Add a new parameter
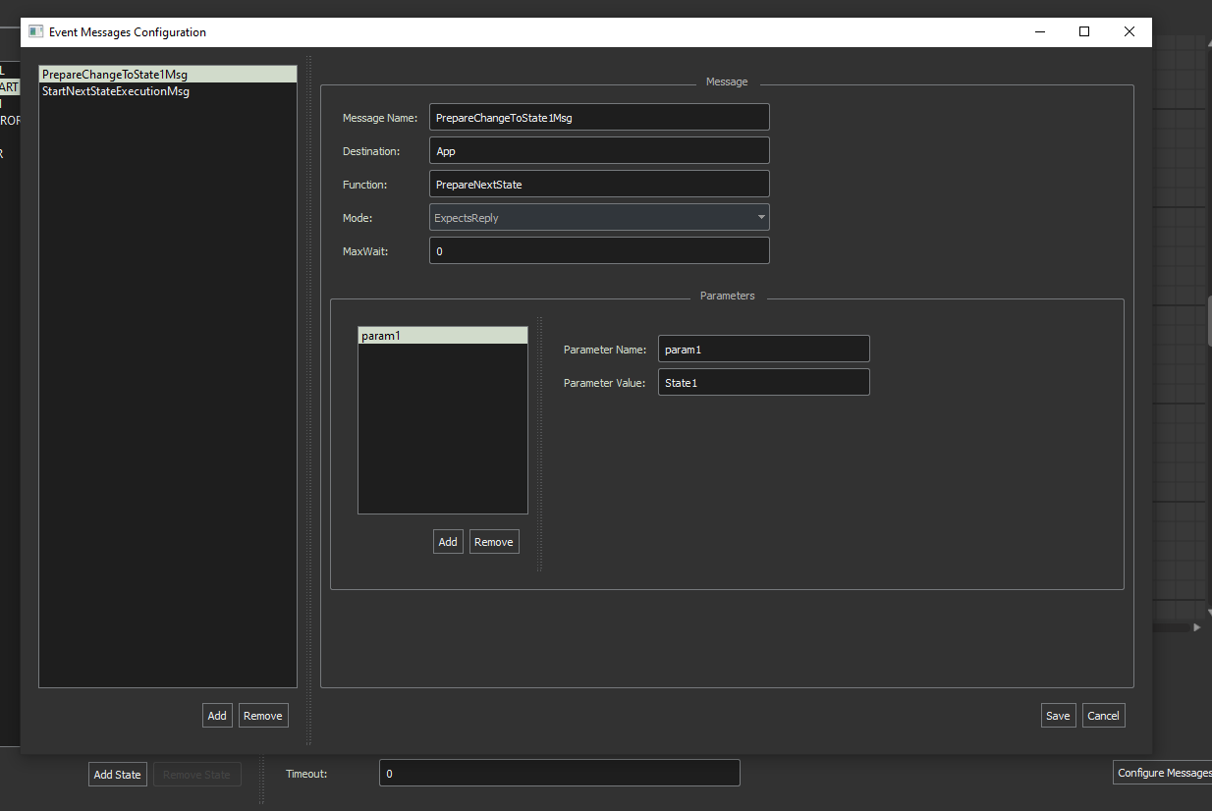 448,541
